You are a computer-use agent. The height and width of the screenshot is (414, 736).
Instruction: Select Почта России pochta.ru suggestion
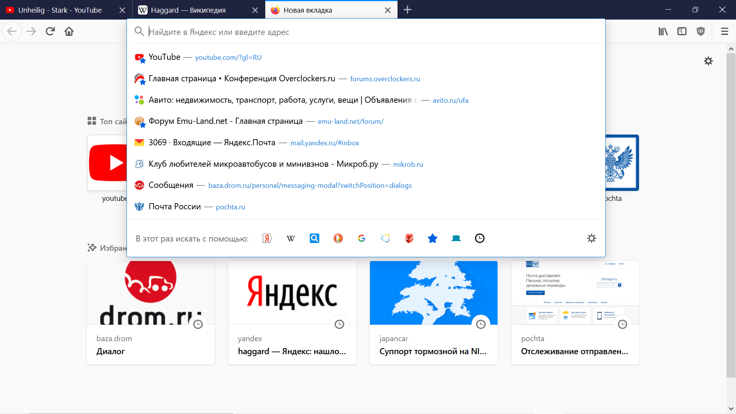pos(190,207)
